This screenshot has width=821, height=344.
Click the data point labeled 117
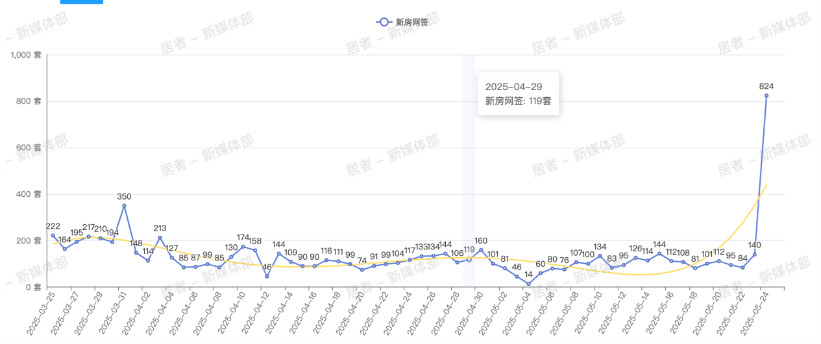pyautogui.click(x=410, y=260)
